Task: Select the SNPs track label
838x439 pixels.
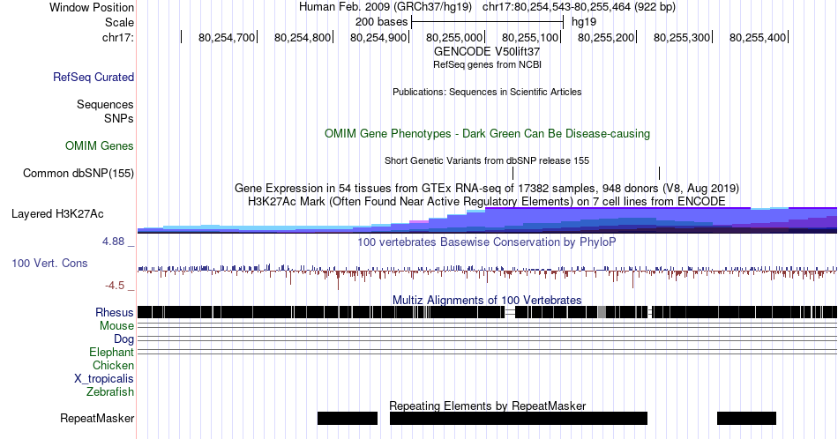Action: click(119, 118)
